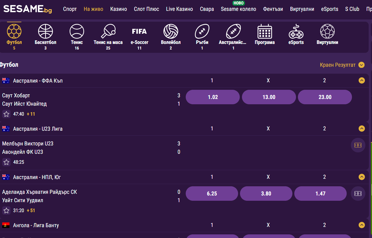The width and height of the screenshot is (372, 238).
Task: Favorite the Мелбърн Виктори U23 match star
Action: pyautogui.click(x=6, y=162)
